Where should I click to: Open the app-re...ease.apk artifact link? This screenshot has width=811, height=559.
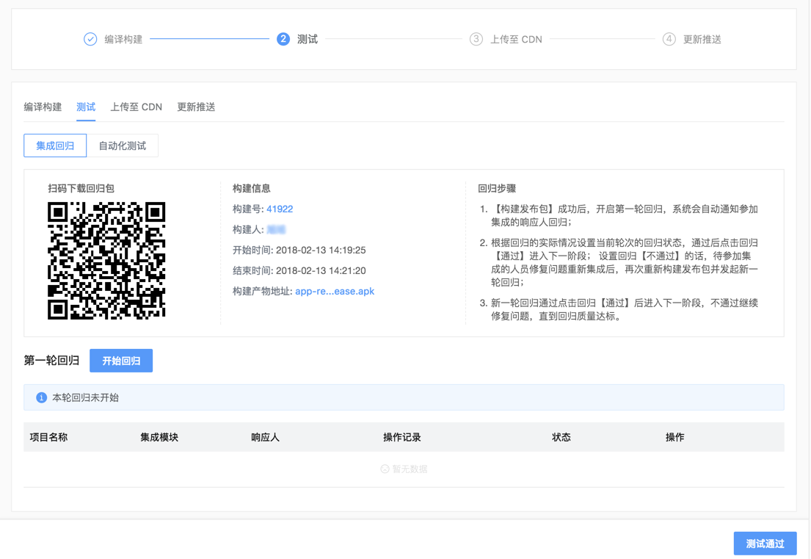click(x=335, y=292)
